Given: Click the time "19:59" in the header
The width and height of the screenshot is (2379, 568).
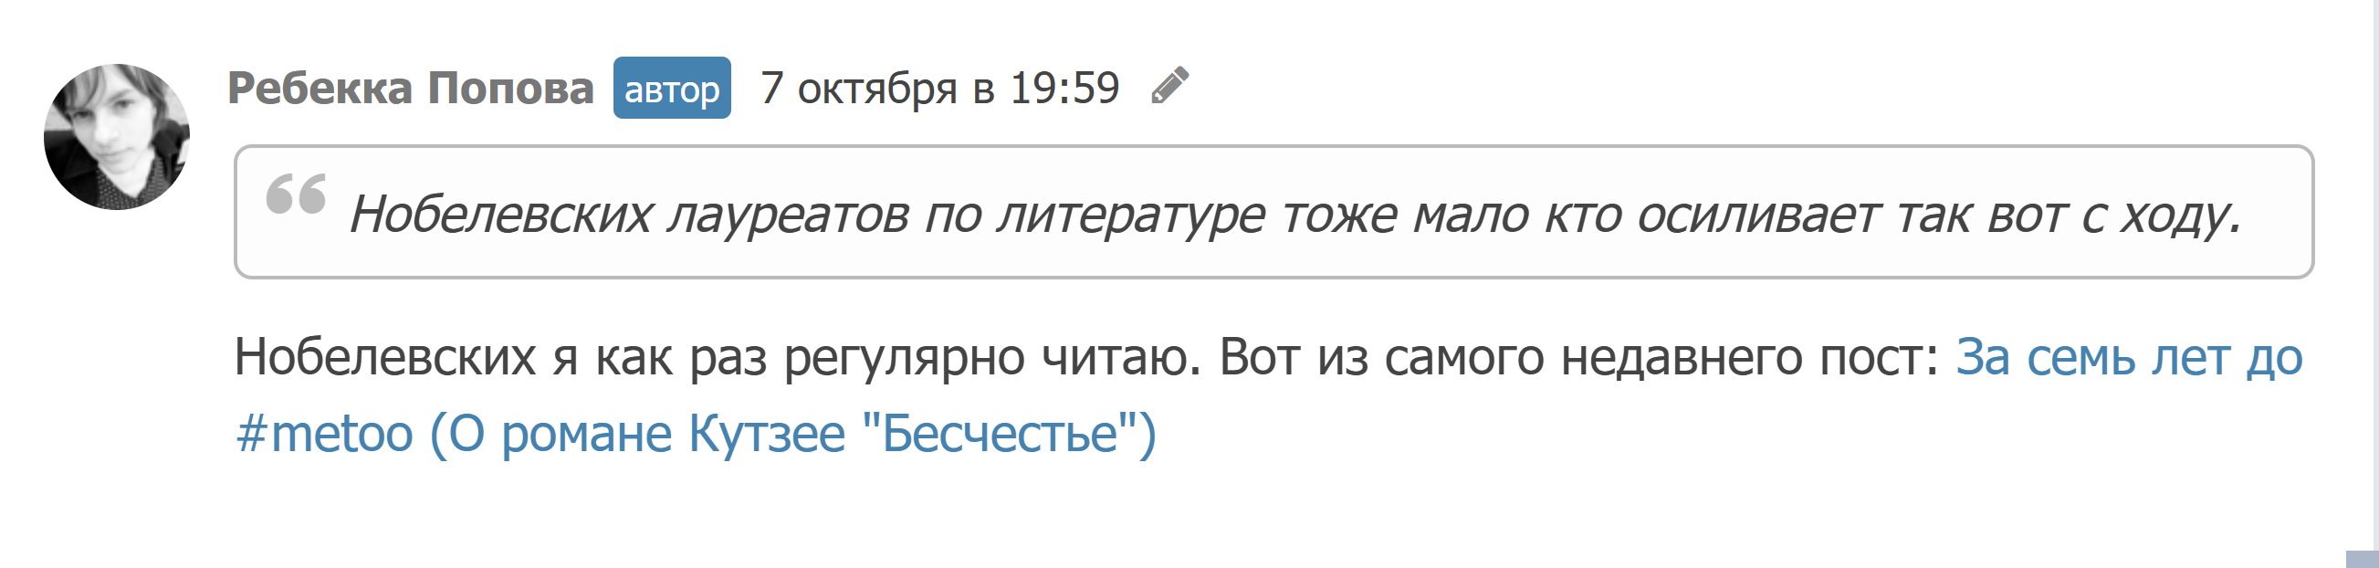Looking at the screenshot, I should [1064, 89].
